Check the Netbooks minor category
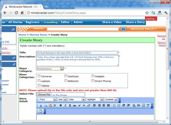 click(x=66, y=80)
